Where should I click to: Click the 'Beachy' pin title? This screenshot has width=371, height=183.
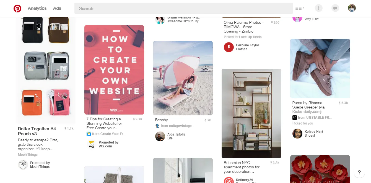point(162,120)
